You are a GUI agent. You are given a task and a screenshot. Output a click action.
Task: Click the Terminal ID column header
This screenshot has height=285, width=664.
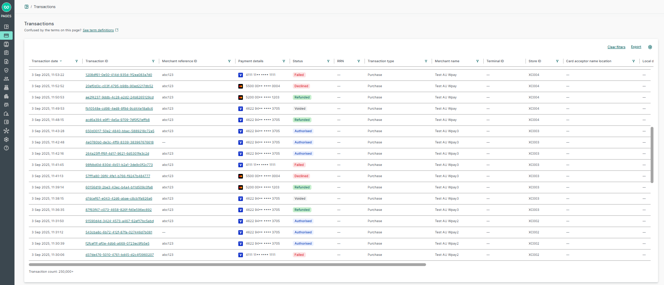(495, 61)
